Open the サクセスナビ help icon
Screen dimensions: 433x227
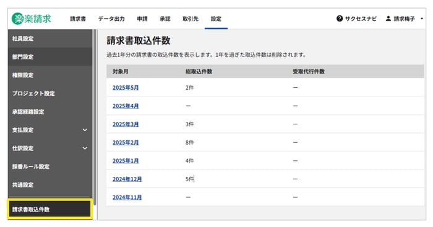340,19
